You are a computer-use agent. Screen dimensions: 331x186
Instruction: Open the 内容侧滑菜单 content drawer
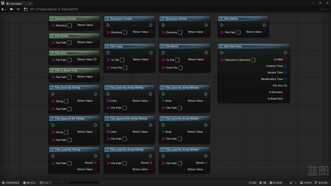11,183
